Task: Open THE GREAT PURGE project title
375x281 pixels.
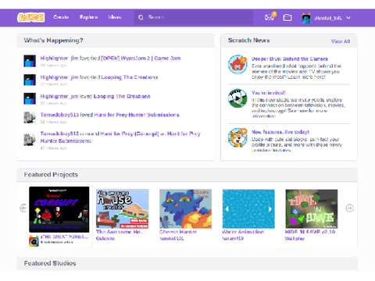Action: coord(65,237)
